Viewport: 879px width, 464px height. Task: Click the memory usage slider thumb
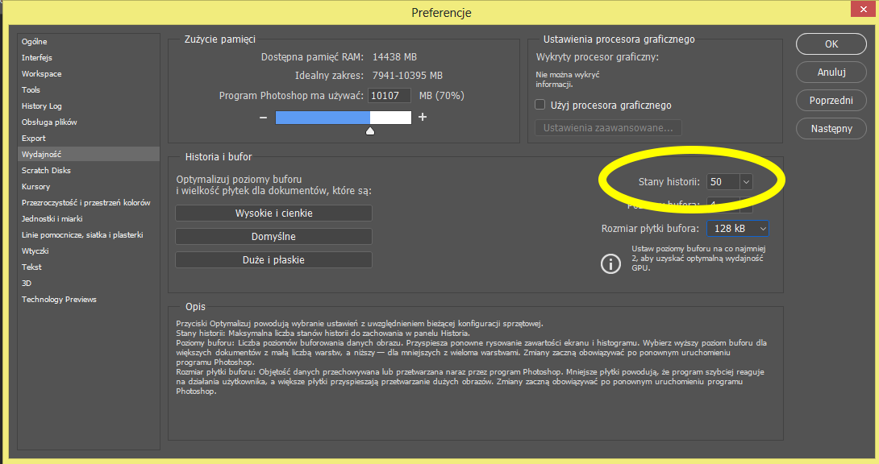(370, 131)
